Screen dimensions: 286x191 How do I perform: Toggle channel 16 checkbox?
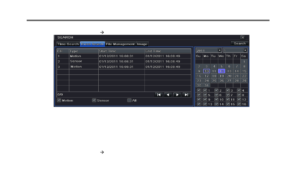[x=239, y=104]
